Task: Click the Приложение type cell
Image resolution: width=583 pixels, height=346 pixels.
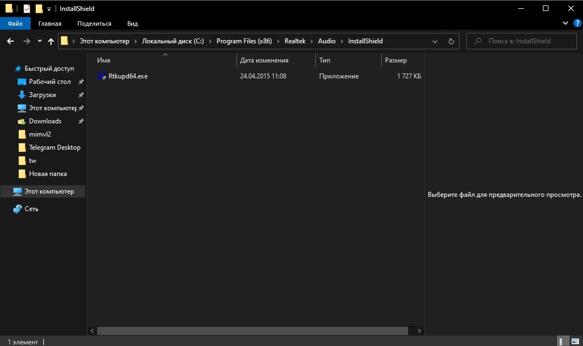Action: [339, 76]
